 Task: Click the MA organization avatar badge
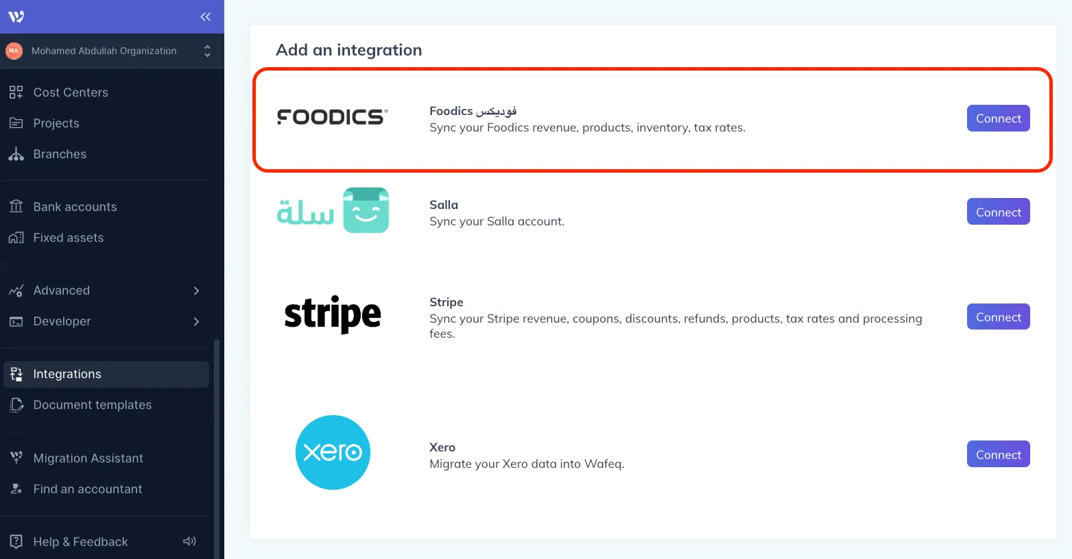coord(14,51)
